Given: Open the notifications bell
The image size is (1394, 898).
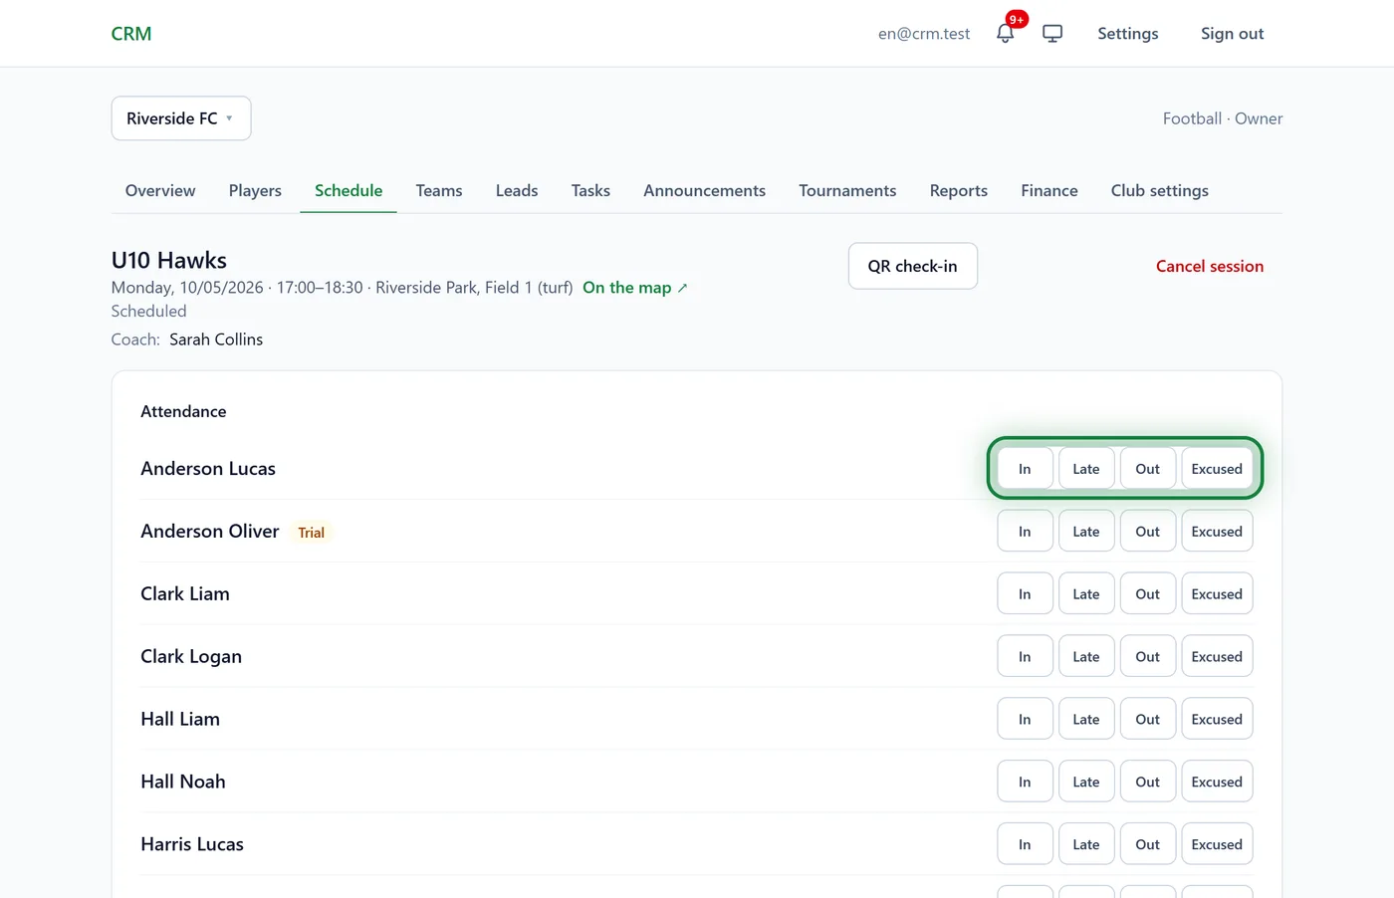Looking at the screenshot, I should point(1006,33).
